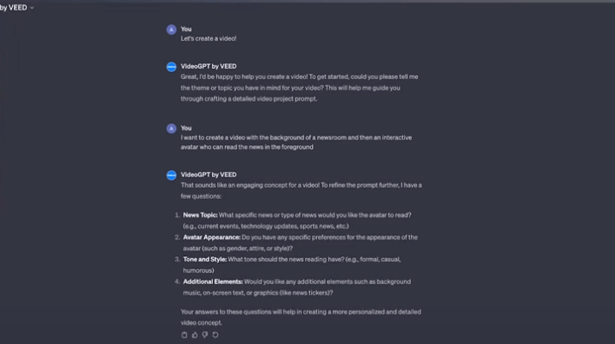Image resolution: width=615 pixels, height=344 pixels.
Task: Click user avatar beside the newsroom message
Action: (171, 129)
